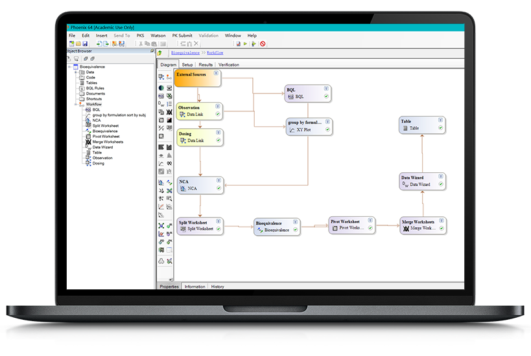Select the Documents folder in the tree
Image resolution: width=531 pixels, height=356 pixels.
pyautogui.click(x=95, y=94)
